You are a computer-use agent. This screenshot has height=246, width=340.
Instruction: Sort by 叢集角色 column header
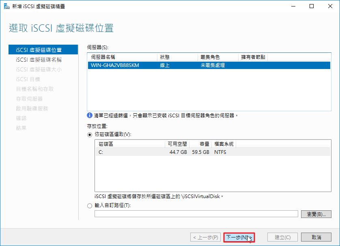pyautogui.click(x=218, y=57)
